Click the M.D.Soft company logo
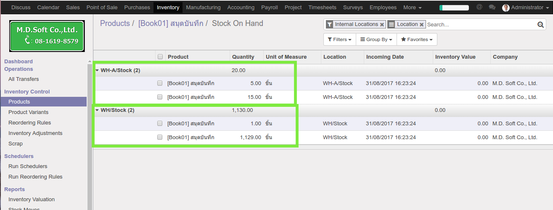 coord(47,36)
